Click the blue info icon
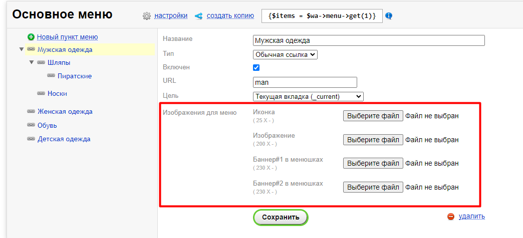 point(389,16)
